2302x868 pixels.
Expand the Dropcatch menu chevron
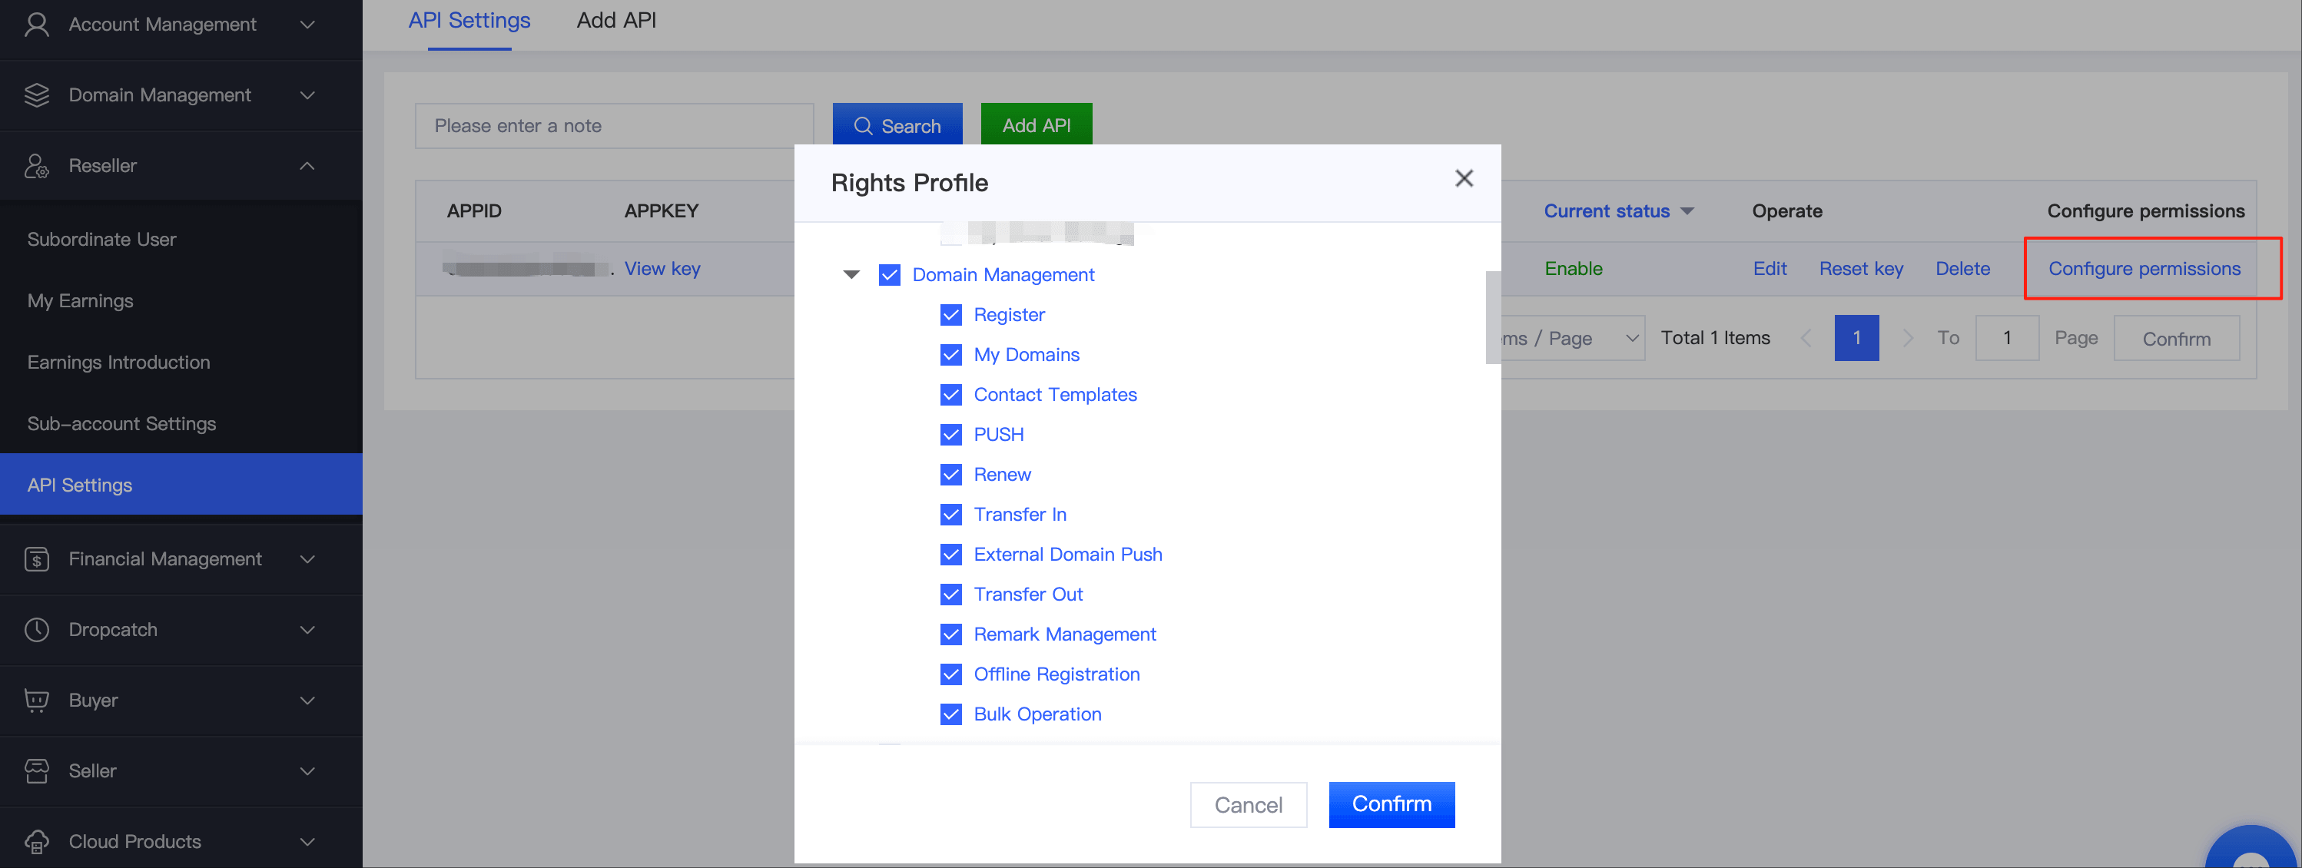307,630
